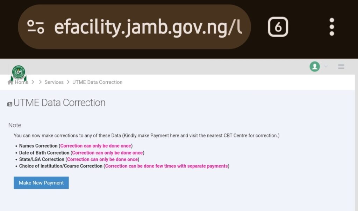The width and height of the screenshot is (358, 211).
Task: Click the UTME Data Correction heading
Action: click(x=59, y=103)
